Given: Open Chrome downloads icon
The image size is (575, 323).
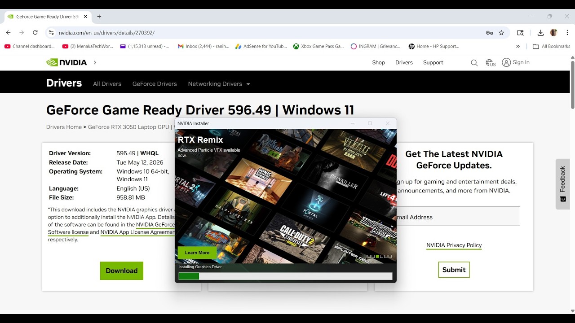Looking at the screenshot, I should (540, 33).
